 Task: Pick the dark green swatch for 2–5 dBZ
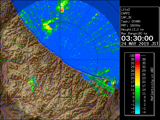(137, 101)
